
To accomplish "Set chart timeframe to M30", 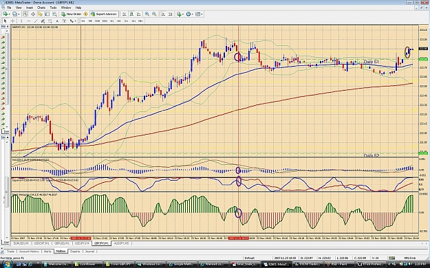I will (x=105, y=21).
